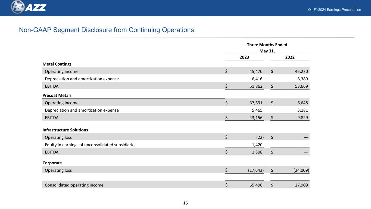Click the Corporate section label
This screenshot has height=209, width=371.
tap(52, 163)
